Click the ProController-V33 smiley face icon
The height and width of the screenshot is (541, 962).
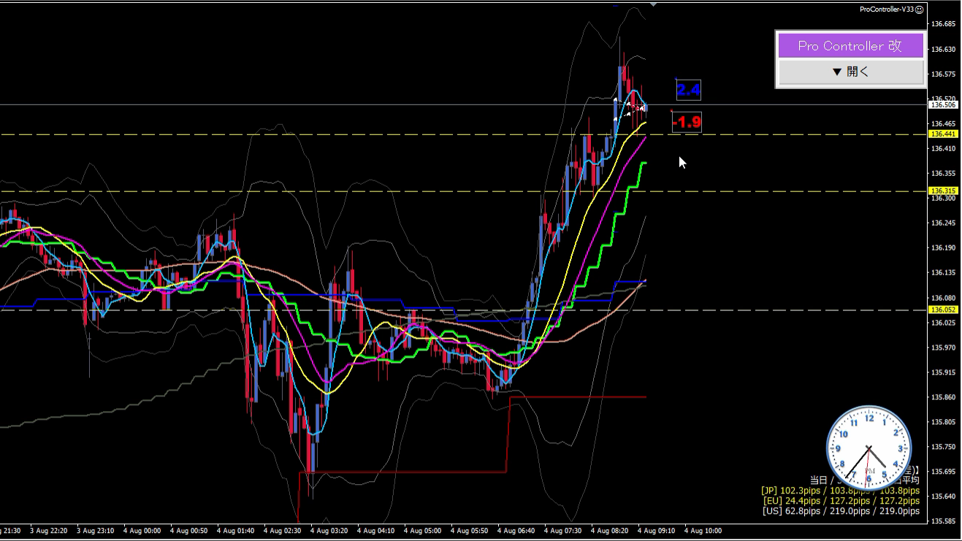920,9
